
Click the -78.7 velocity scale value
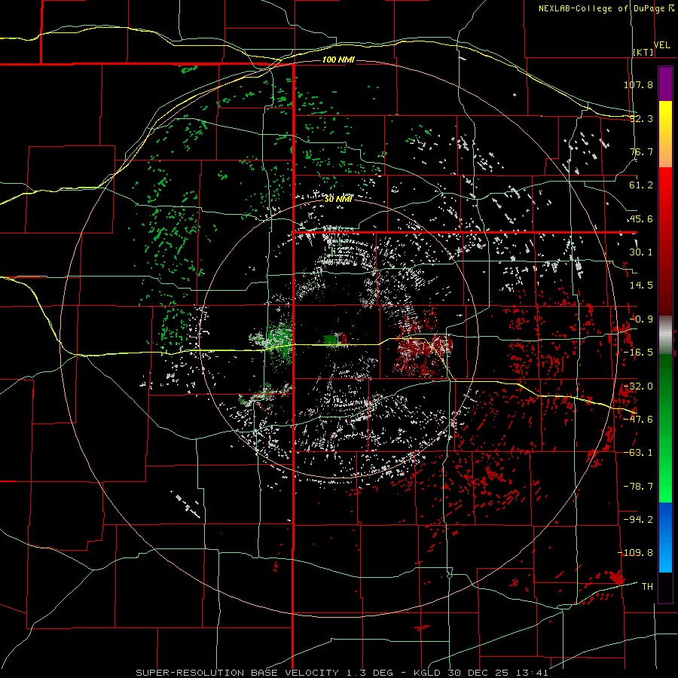(x=638, y=487)
